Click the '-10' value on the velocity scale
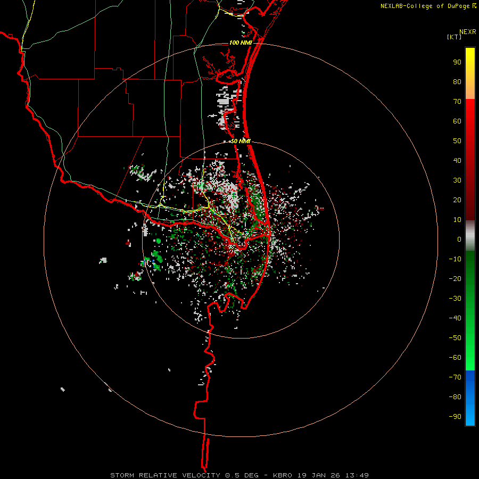The height and width of the screenshot is (479, 479). click(455, 259)
